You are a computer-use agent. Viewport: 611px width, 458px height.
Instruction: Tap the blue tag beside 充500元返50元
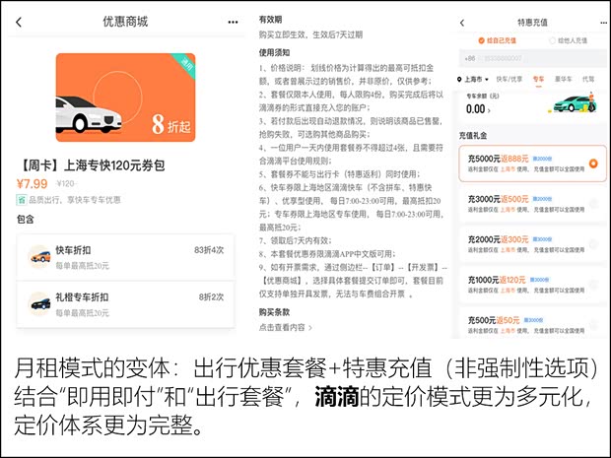tap(533, 320)
